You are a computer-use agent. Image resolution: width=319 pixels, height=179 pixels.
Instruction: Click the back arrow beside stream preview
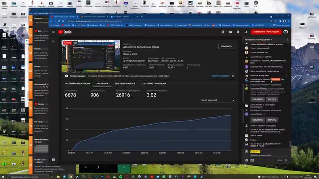point(53,41)
